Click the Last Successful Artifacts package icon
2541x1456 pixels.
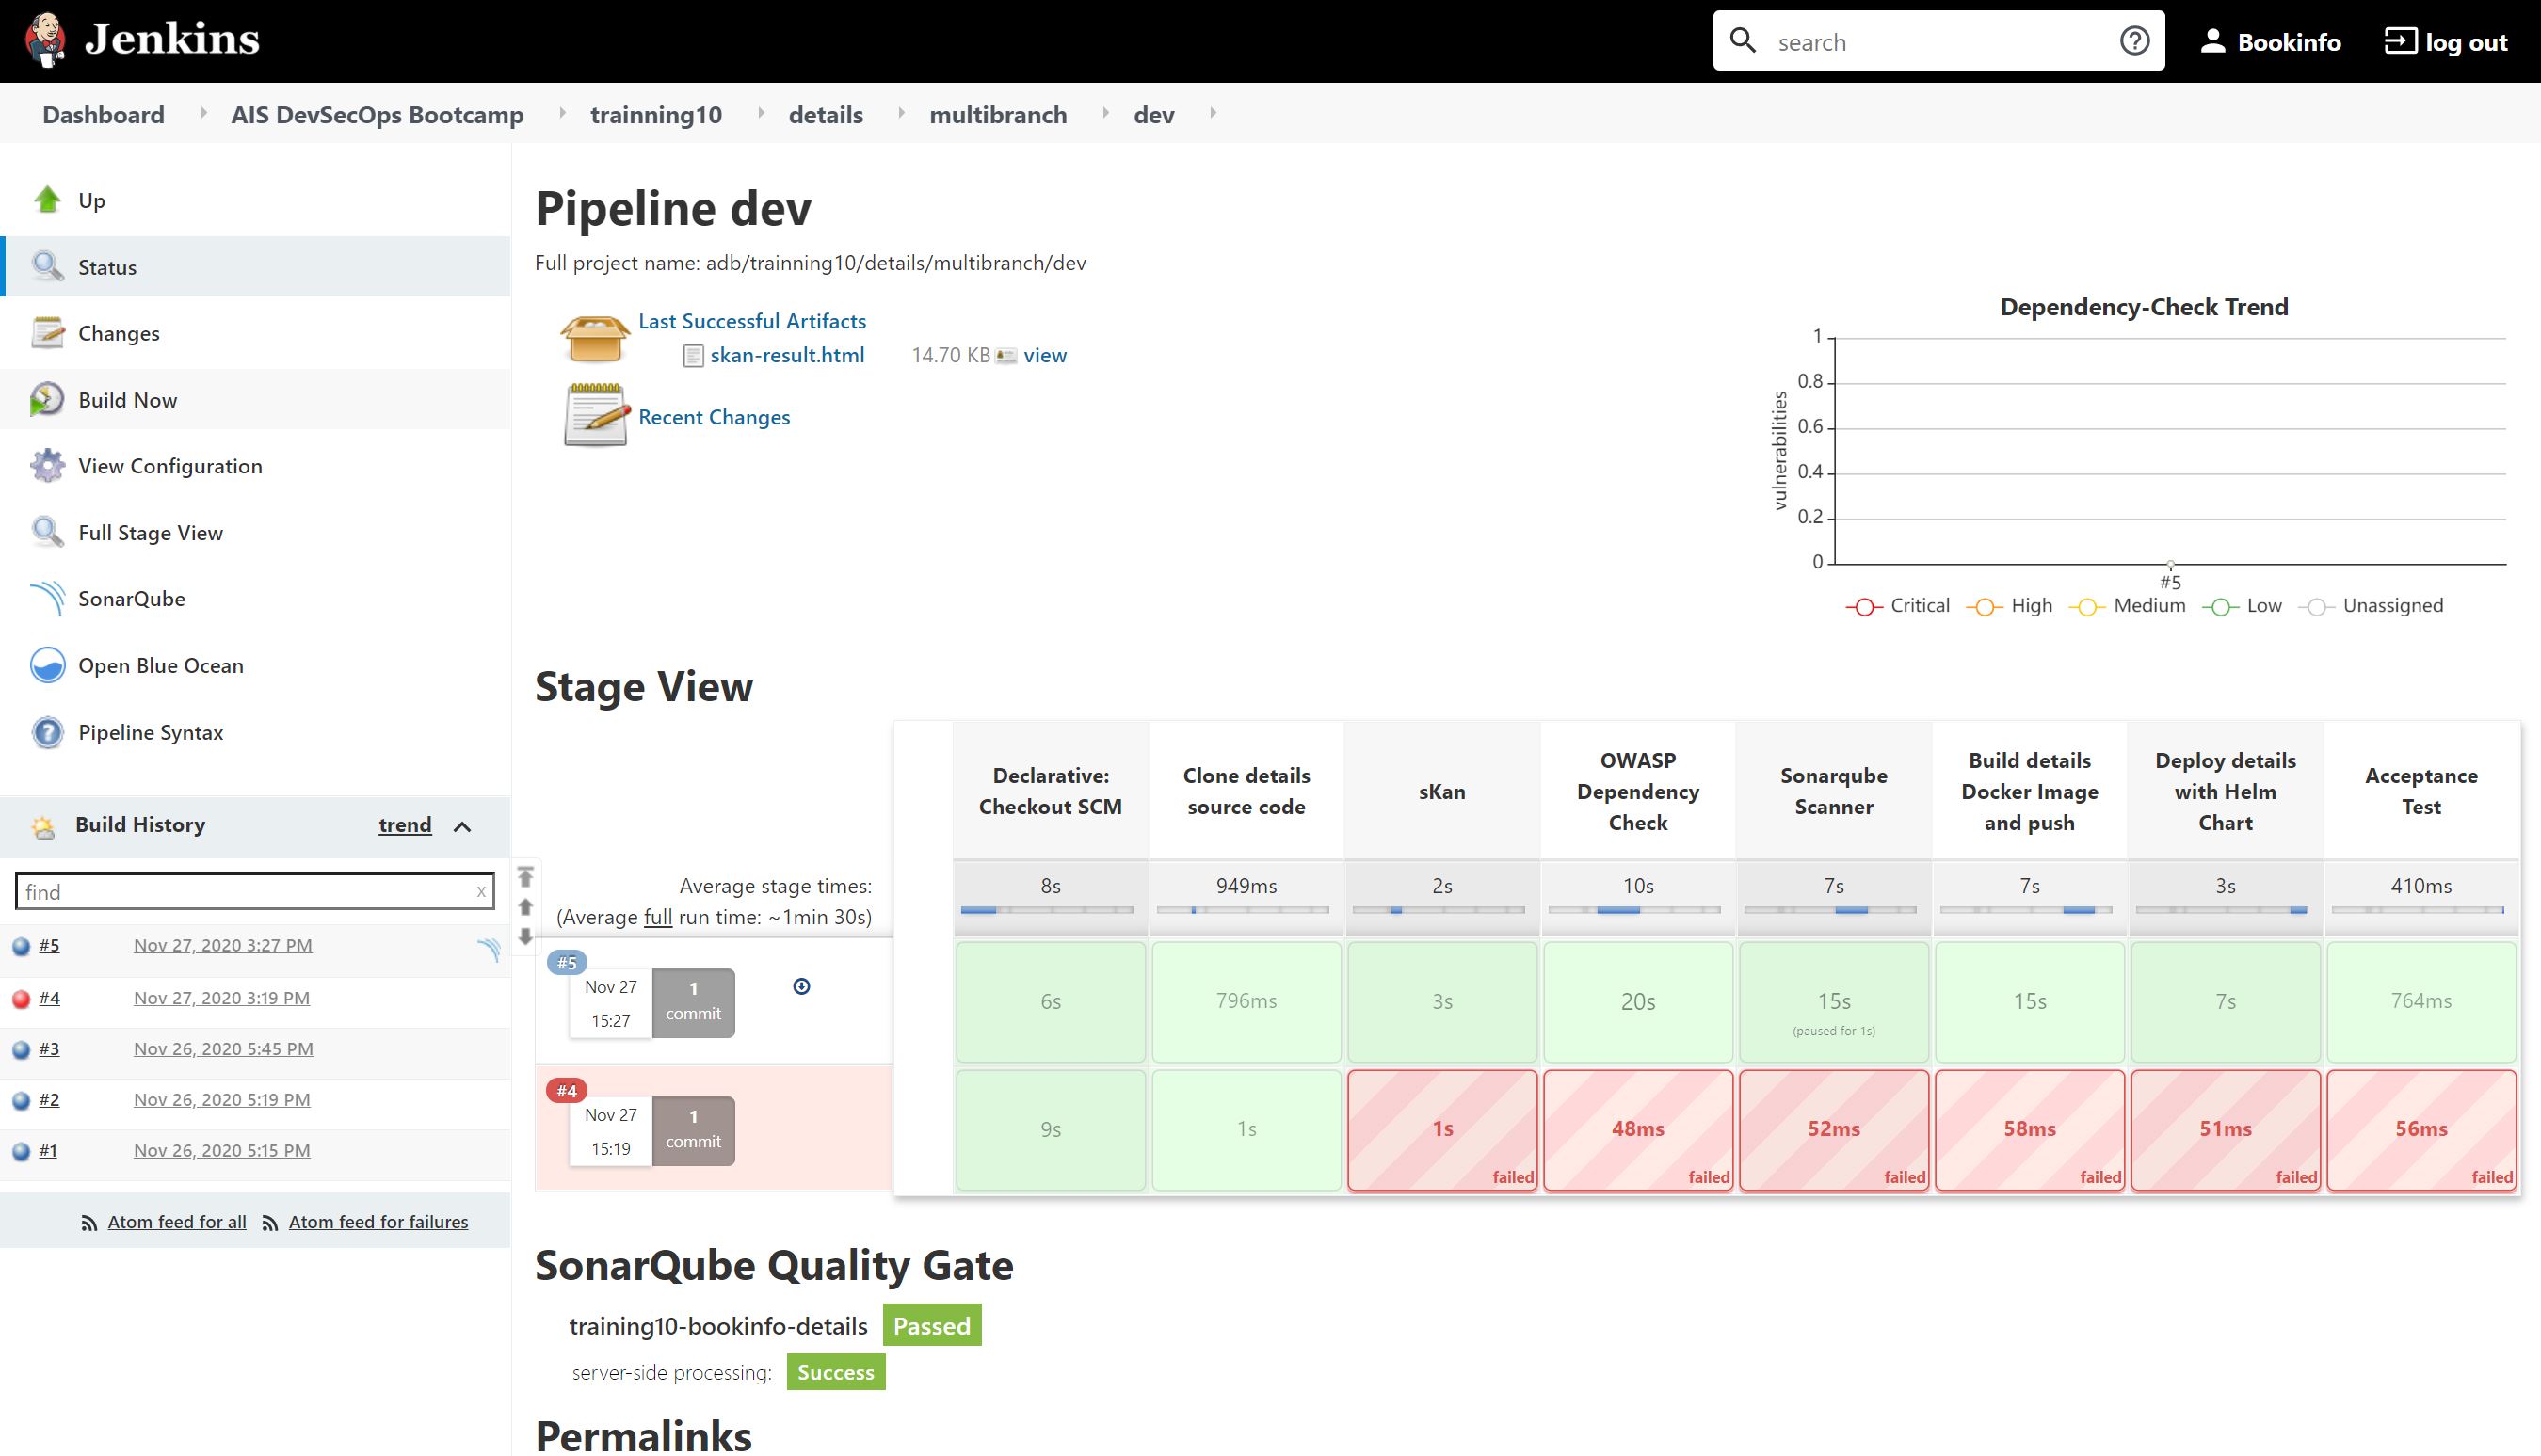point(595,337)
